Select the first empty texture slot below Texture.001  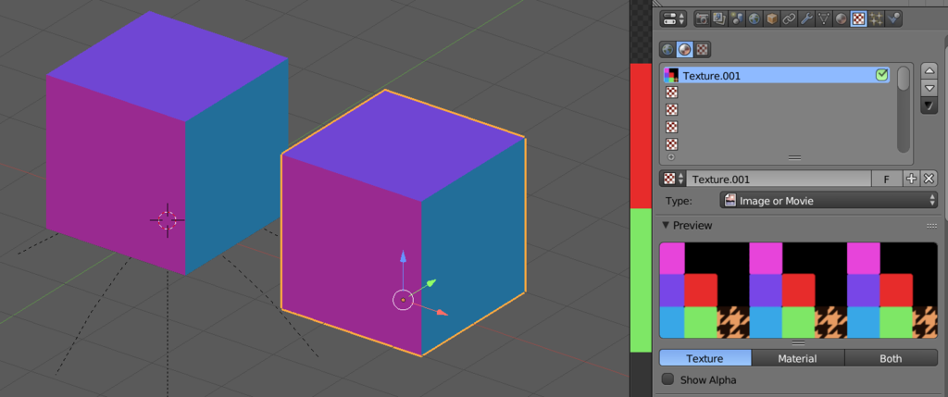(777, 93)
